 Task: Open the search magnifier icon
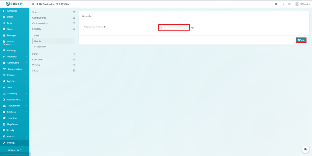(x=276, y=4)
